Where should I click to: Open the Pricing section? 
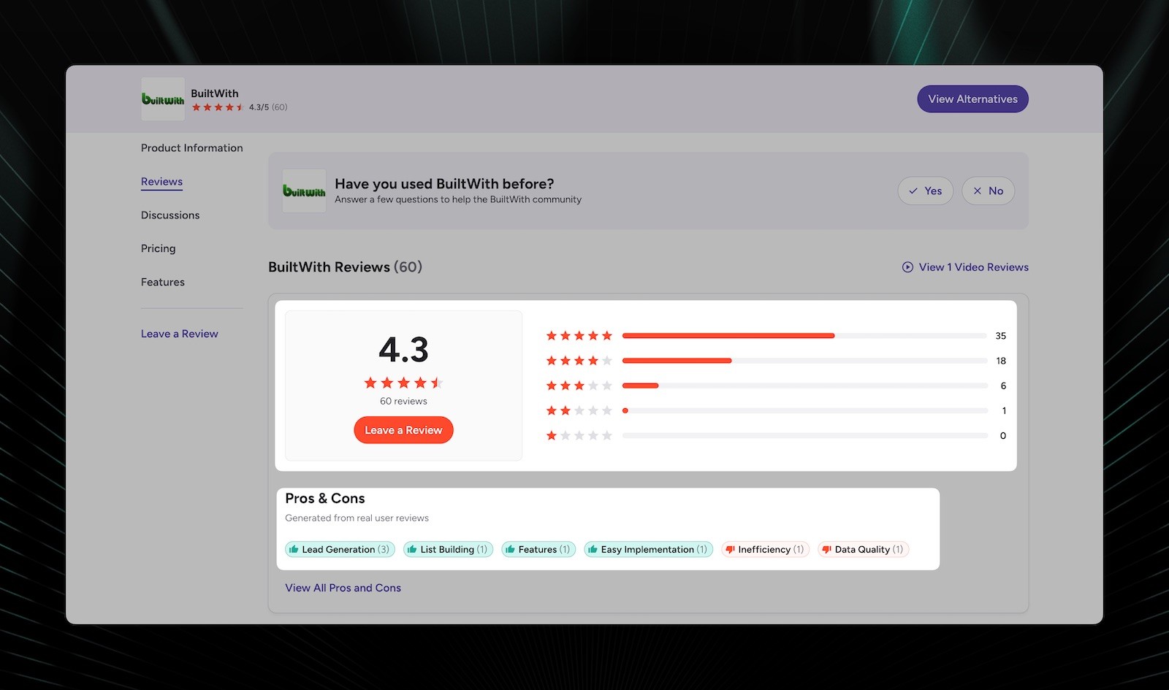pyautogui.click(x=158, y=248)
